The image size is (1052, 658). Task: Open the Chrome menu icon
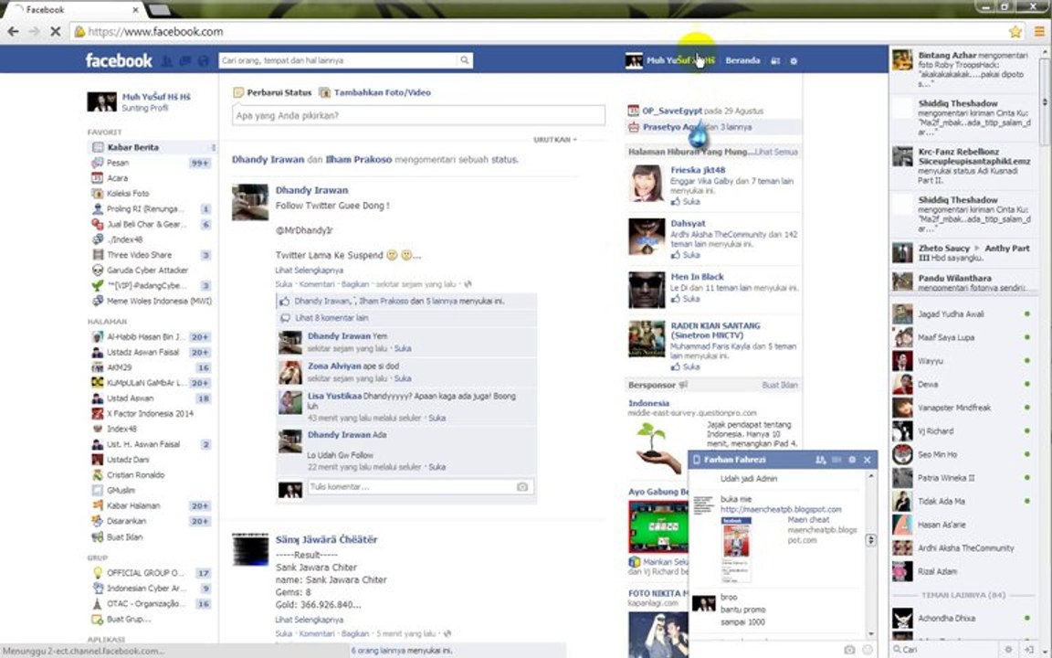[1039, 32]
